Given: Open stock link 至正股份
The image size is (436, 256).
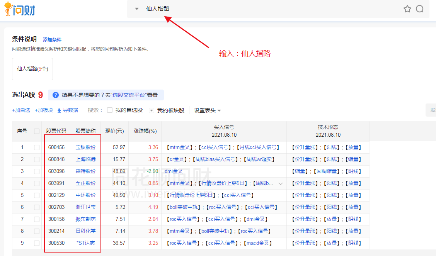Looking at the screenshot, I should click(86, 183).
